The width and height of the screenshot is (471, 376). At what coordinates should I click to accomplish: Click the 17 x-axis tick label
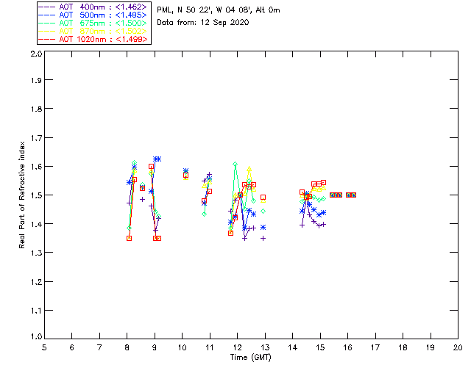(x=375, y=347)
